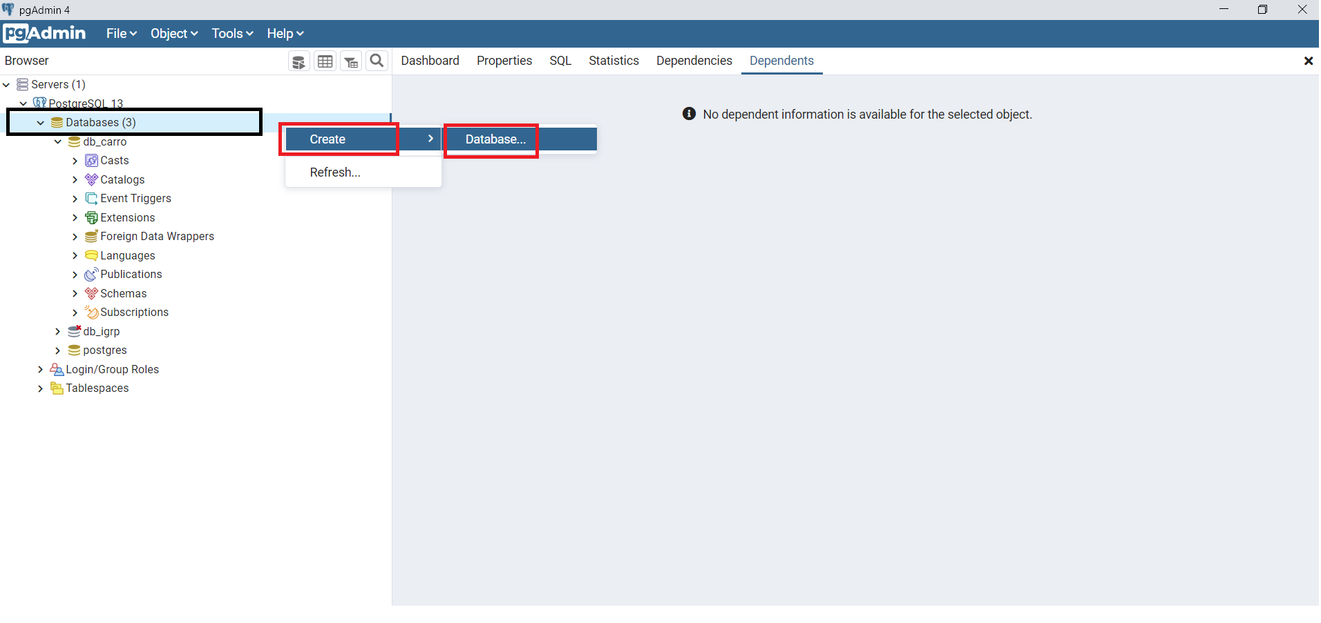Click the Foreign Data Wrappers icon
1321x623 pixels.
91,236
